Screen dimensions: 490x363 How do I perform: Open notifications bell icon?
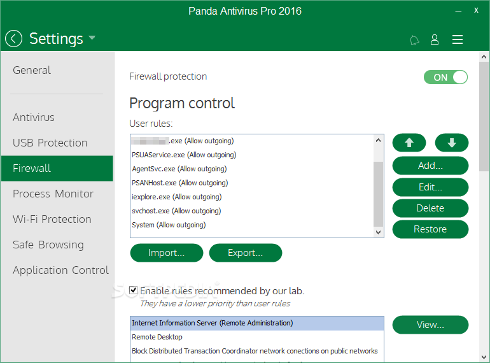[x=414, y=40]
